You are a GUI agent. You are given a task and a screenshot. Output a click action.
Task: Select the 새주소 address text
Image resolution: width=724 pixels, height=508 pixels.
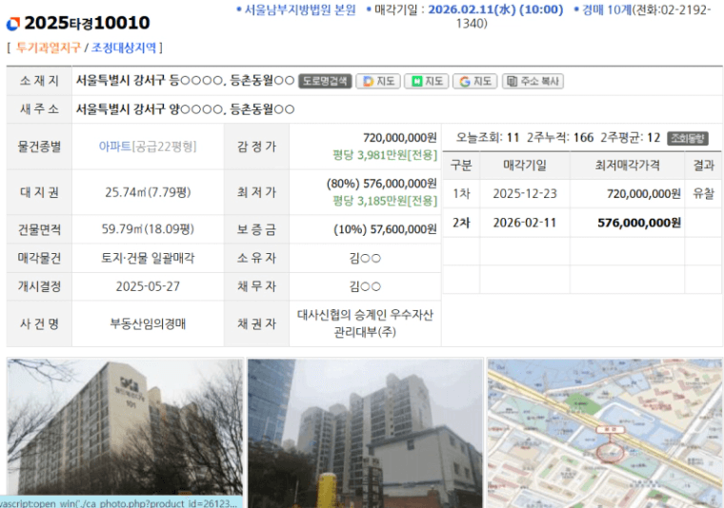pyautogui.click(x=185, y=109)
